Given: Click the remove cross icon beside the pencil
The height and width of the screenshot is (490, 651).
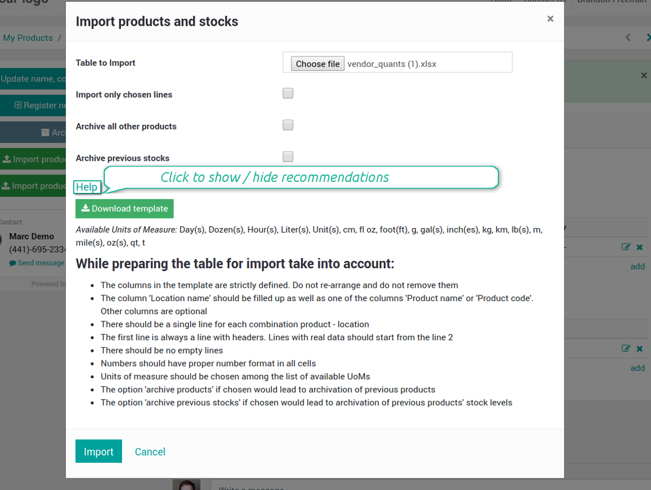Looking at the screenshot, I should (639, 246).
